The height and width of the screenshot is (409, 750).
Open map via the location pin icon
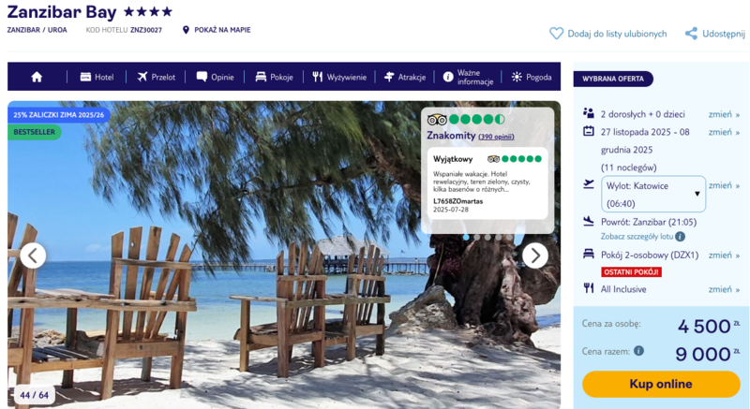(x=186, y=30)
